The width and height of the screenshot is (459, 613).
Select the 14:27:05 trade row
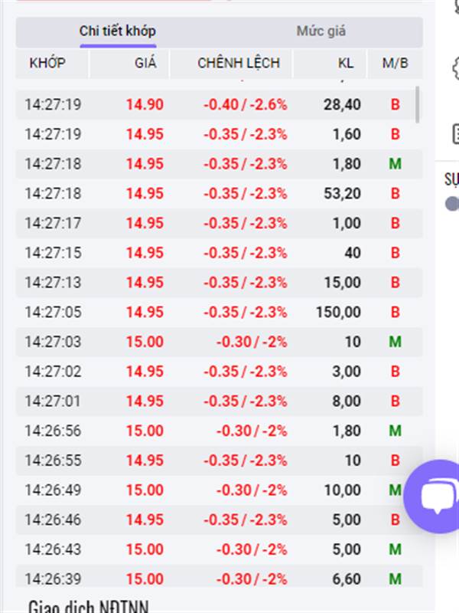219,312
